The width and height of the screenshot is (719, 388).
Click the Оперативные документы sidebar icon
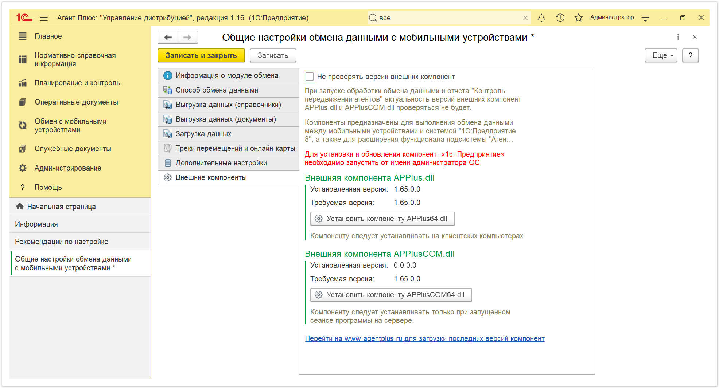pos(23,102)
